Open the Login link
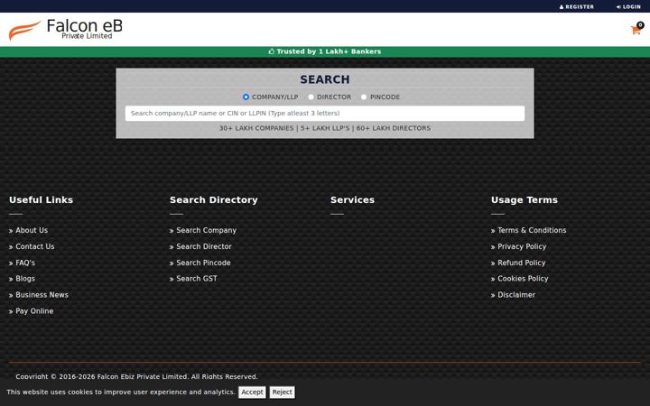Viewport: 650px width, 406px height. [x=628, y=6]
